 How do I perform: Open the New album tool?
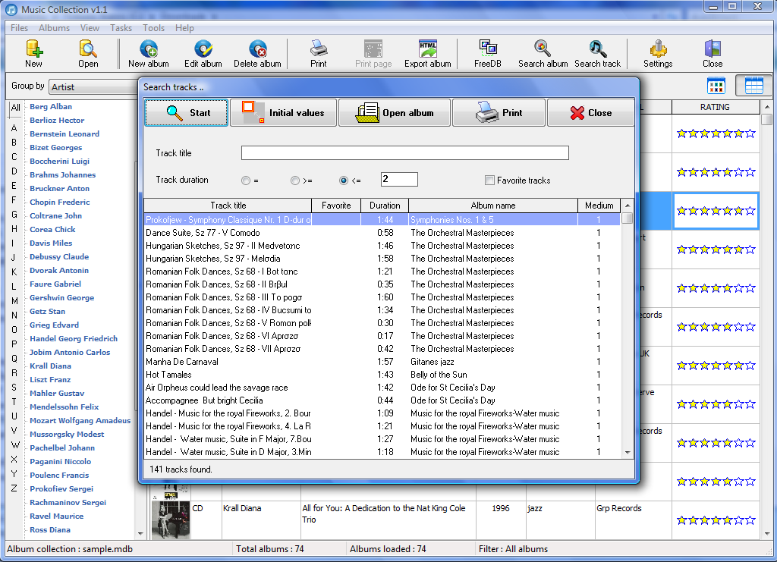pyautogui.click(x=148, y=53)
